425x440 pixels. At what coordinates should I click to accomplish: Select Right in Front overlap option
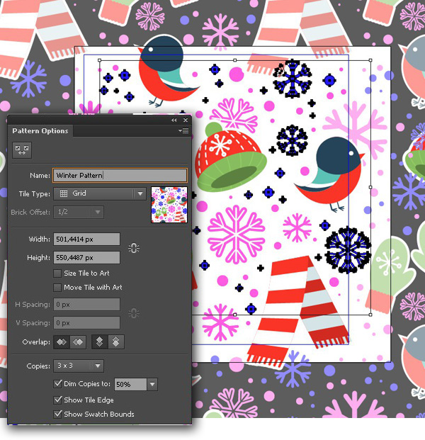click(77, 342)
